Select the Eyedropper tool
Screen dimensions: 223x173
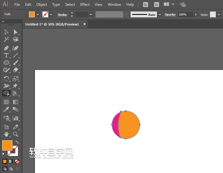pyautogui.click(x=6, y=110)
